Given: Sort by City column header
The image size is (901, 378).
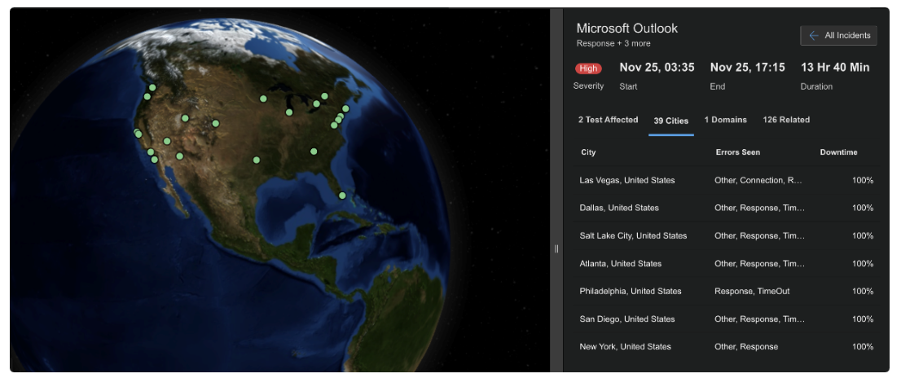Looking at the screenshot, I should (588, 152).
